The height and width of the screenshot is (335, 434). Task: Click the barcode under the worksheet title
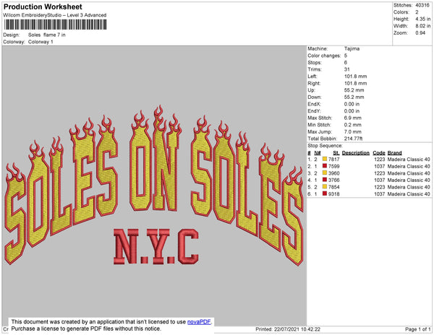56,25
